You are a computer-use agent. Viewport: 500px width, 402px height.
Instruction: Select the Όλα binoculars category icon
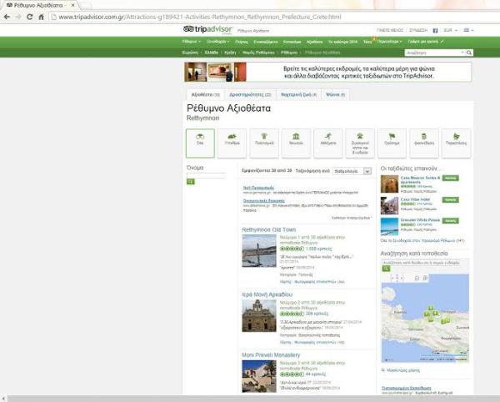tap(200, 143)
